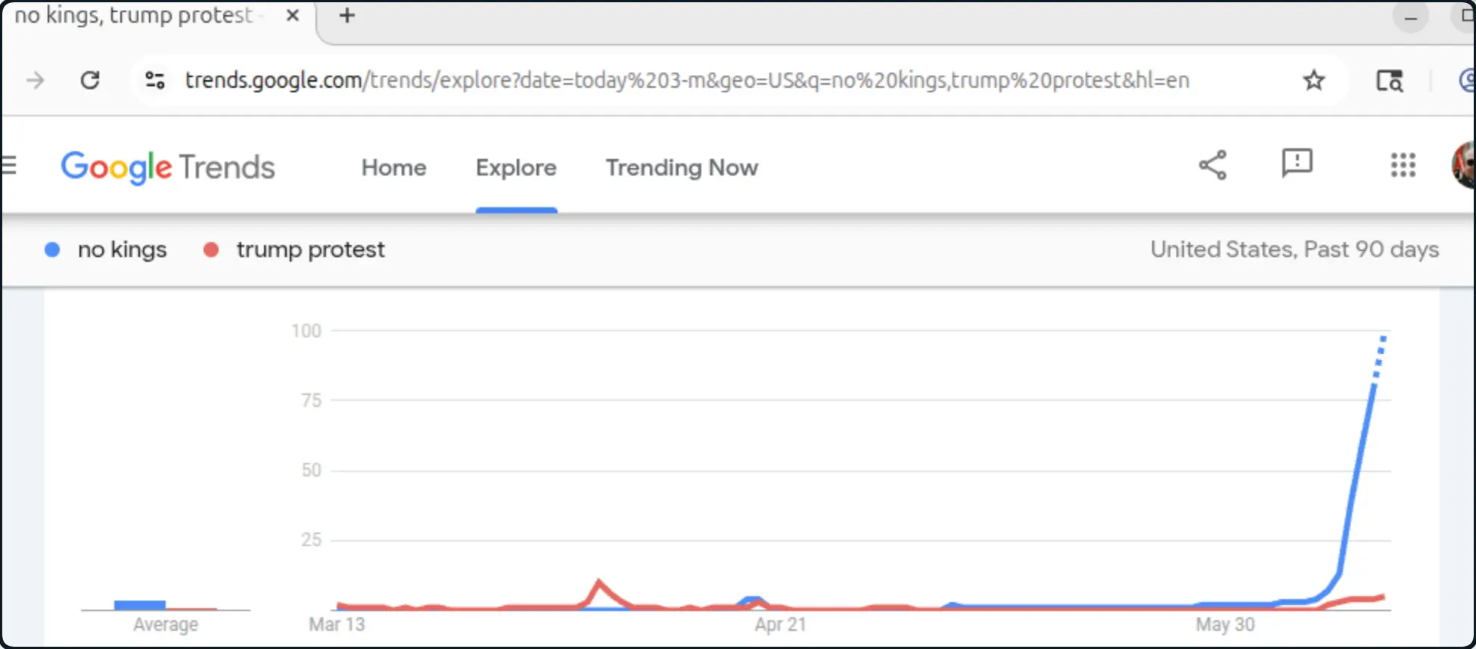Click the Share icon in Trends header
Image resolution: width=1476 pixels, height=649 pixels.
coord(1213,165)
